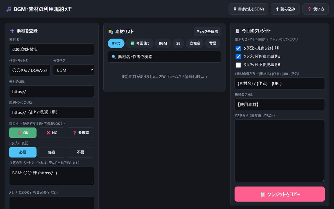334x209 pixels.
Task: Enable クレジット「不要」も載せる checkbox
Action: coord(238,65)
